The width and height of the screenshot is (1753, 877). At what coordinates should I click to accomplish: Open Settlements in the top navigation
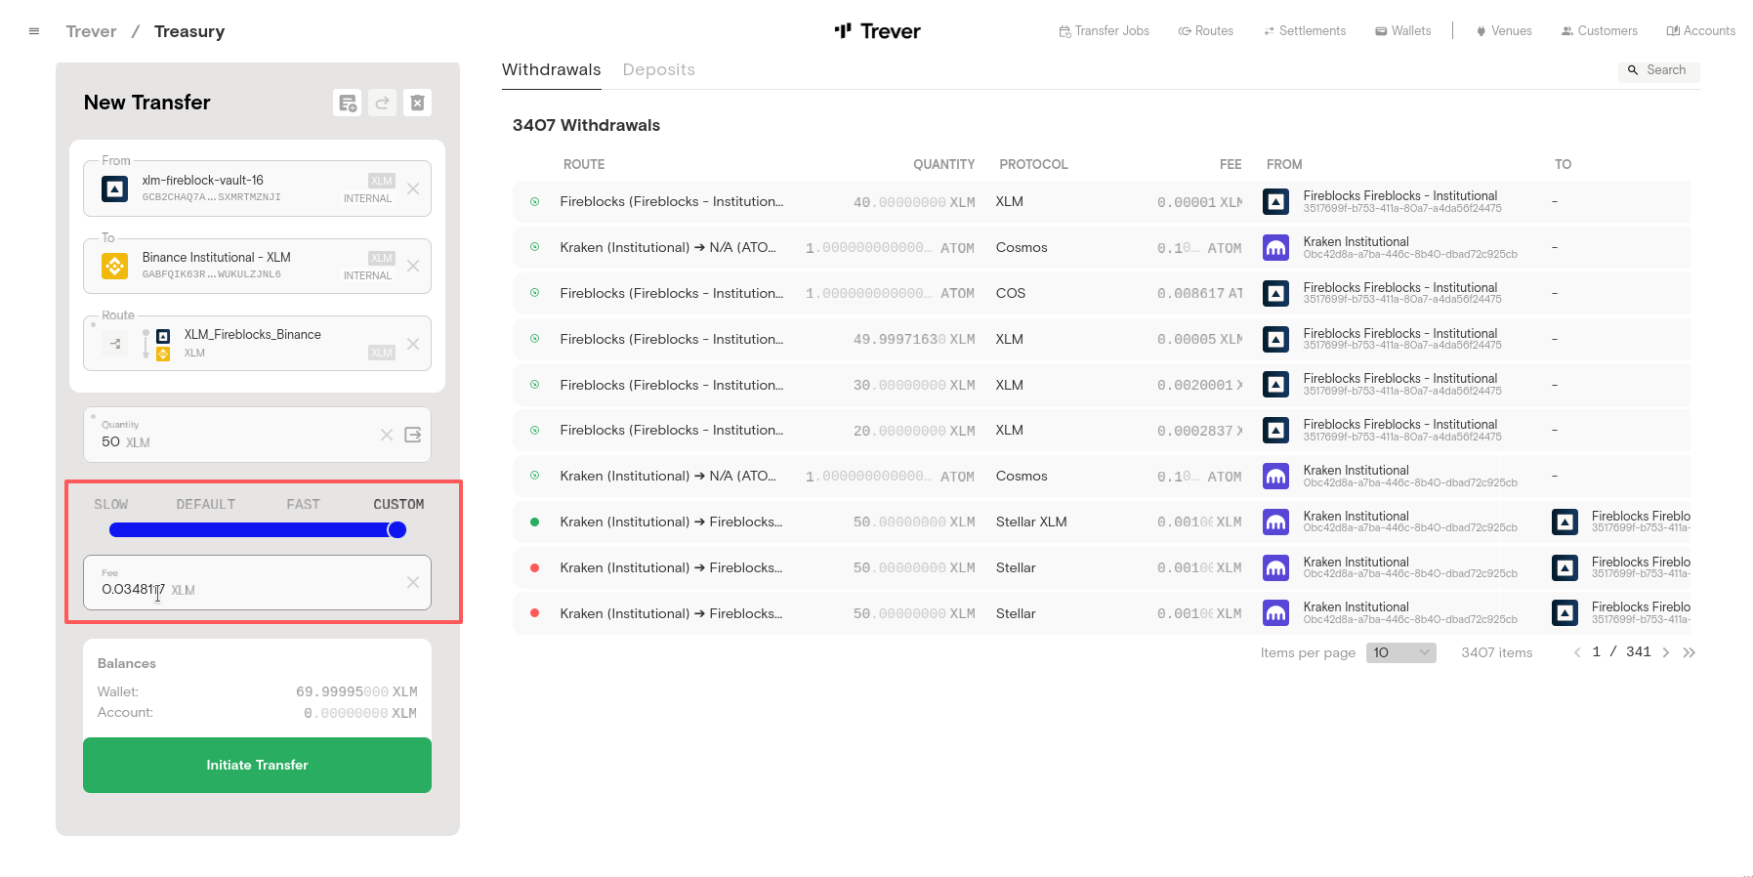1305,31
